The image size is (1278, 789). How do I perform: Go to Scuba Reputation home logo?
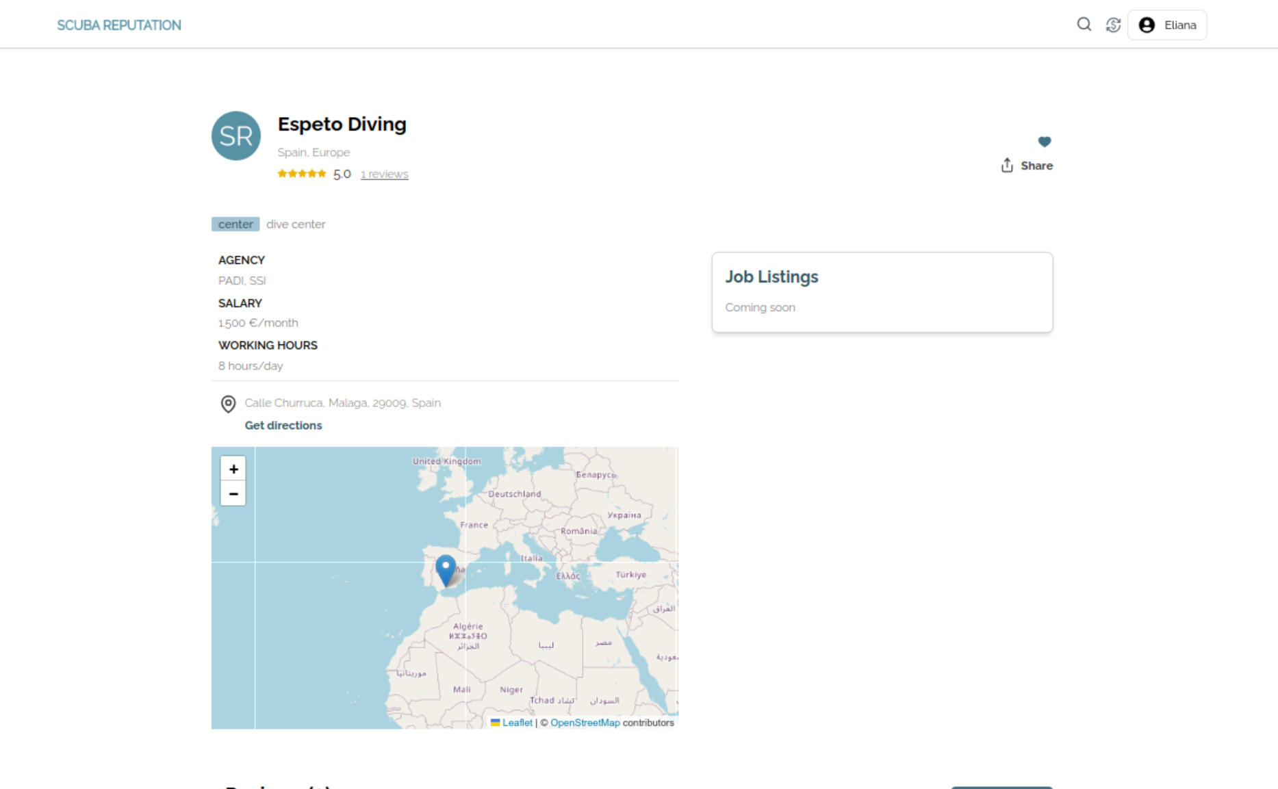(x=119, y=25)
